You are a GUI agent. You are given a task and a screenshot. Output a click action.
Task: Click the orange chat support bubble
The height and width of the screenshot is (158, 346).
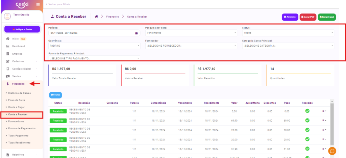click(x=332, y=151)
